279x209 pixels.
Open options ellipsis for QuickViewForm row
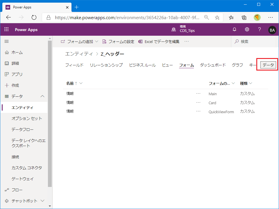point(198,111)
